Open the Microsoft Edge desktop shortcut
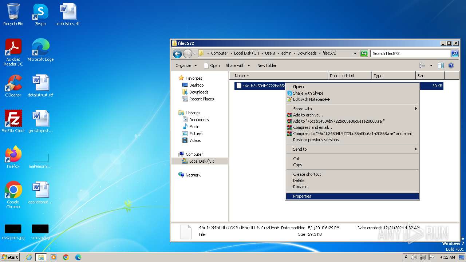 tap(40, 50)
